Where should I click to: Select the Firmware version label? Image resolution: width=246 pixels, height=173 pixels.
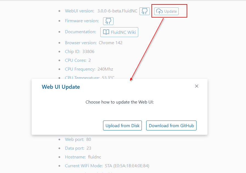82,21
